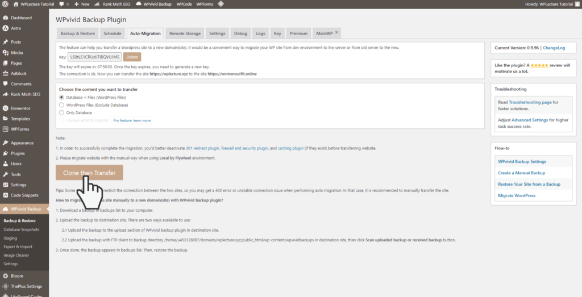Open Advanced Settings link
Screen dimensions: 582x297
530,120
